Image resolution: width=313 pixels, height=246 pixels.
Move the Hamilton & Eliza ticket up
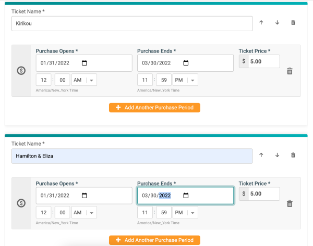(x=261, y=155)
